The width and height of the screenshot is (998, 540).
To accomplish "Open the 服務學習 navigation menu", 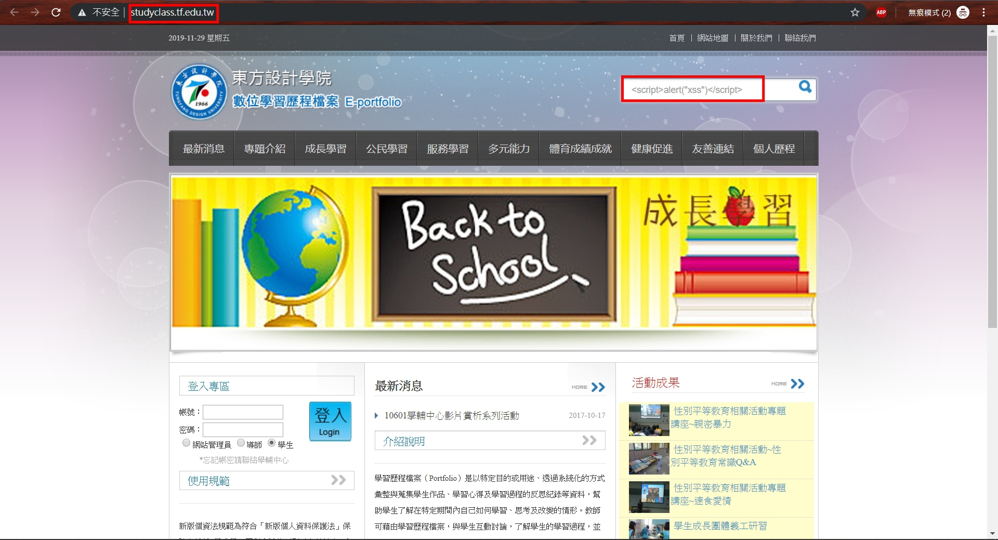I will pyautogui.click(x=448, y=149).
